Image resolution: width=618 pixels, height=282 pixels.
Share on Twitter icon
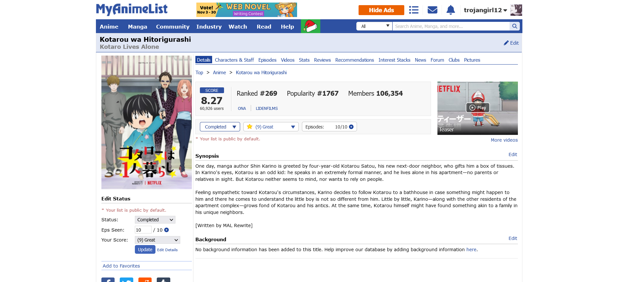click(126, 280)
